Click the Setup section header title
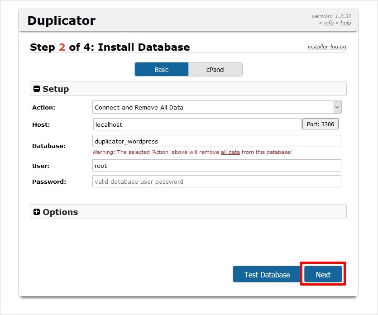 tap(56, 89)
